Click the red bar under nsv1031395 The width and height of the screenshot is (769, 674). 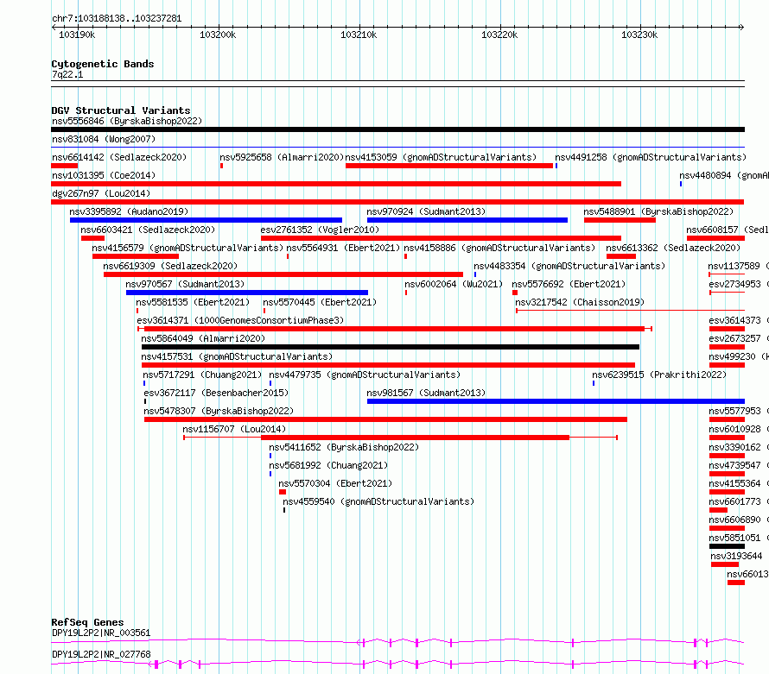[336, 184]
